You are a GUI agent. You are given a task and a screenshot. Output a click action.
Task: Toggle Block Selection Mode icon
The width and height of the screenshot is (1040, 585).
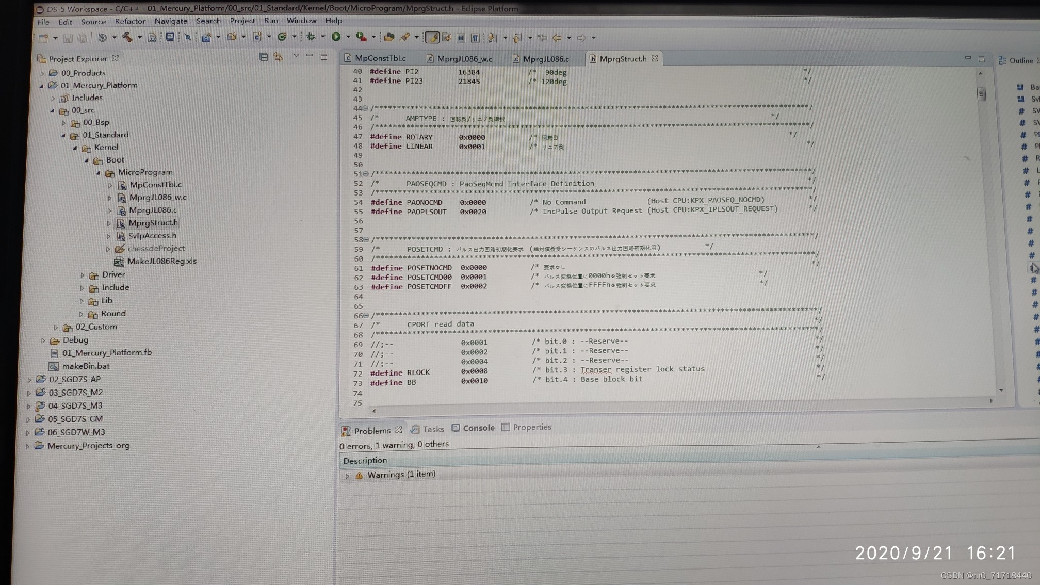[461, 38]
